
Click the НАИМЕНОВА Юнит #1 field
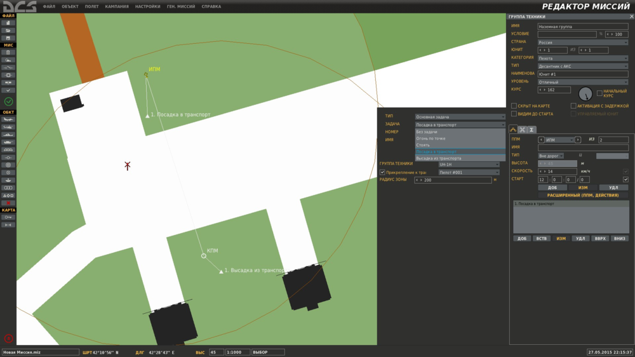point(583,74)
